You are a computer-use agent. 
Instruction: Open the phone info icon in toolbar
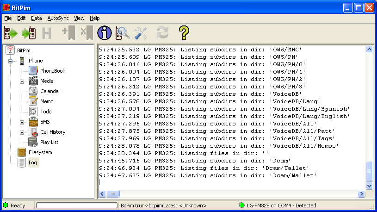104,33
